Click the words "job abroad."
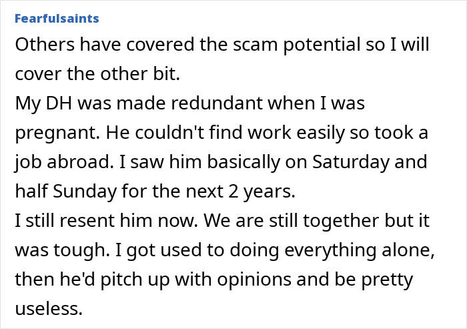 [64, 161]
